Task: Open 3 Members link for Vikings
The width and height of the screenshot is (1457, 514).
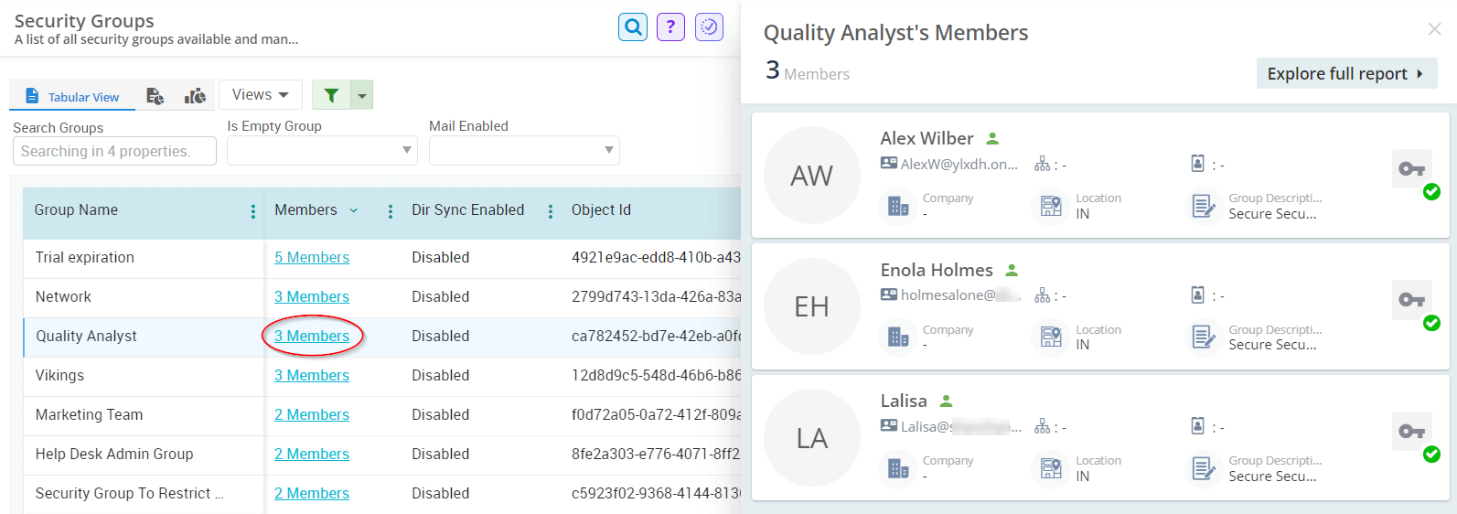Action: 312,375
